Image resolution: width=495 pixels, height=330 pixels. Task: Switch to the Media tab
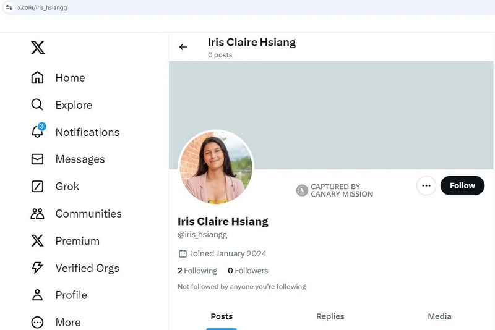coord(439,316)
